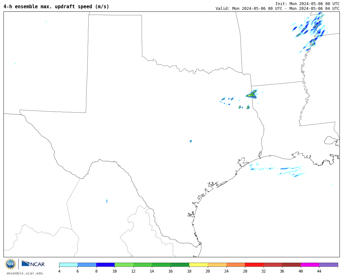Click the Valid time range line
343x277 pixels.
tap(277, 9)
